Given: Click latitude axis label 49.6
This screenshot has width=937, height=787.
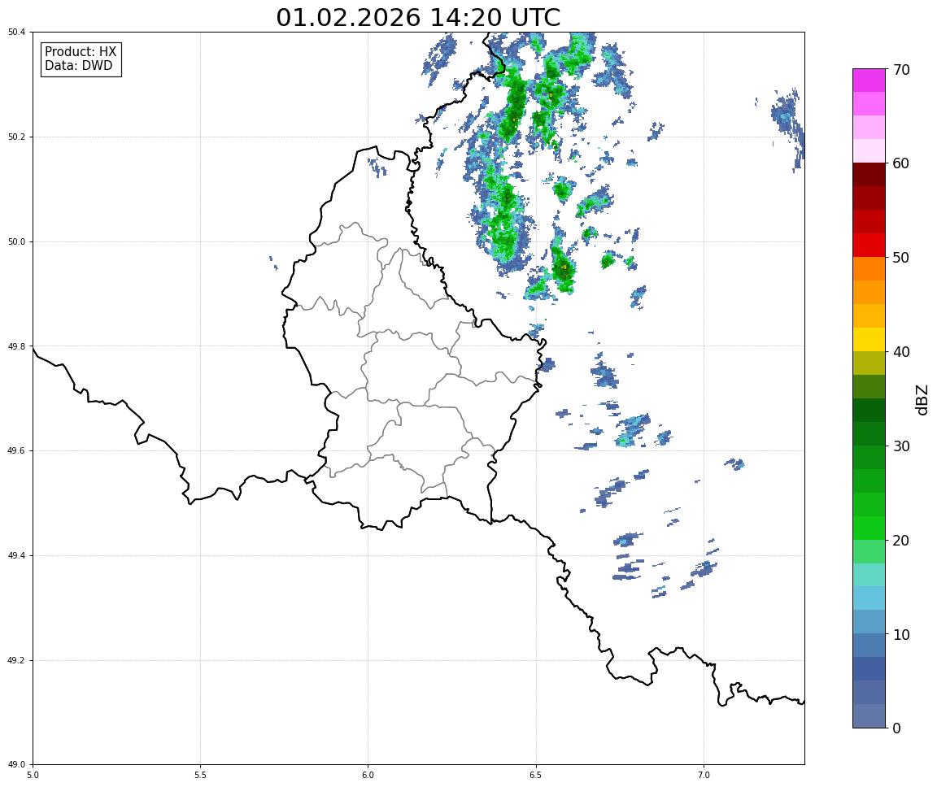Looking at the screenshot, I should coord(16,451).
